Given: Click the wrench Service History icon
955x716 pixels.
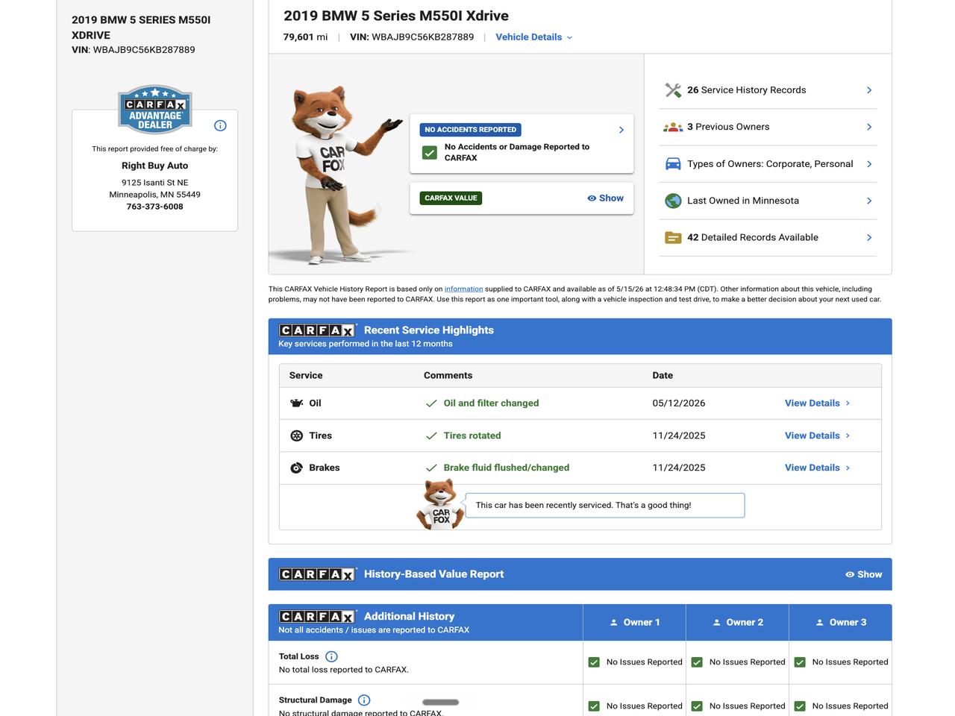Looking at the screenshot, I should point(673,90).
